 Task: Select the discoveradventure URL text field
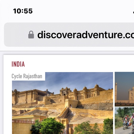(86, 35)
